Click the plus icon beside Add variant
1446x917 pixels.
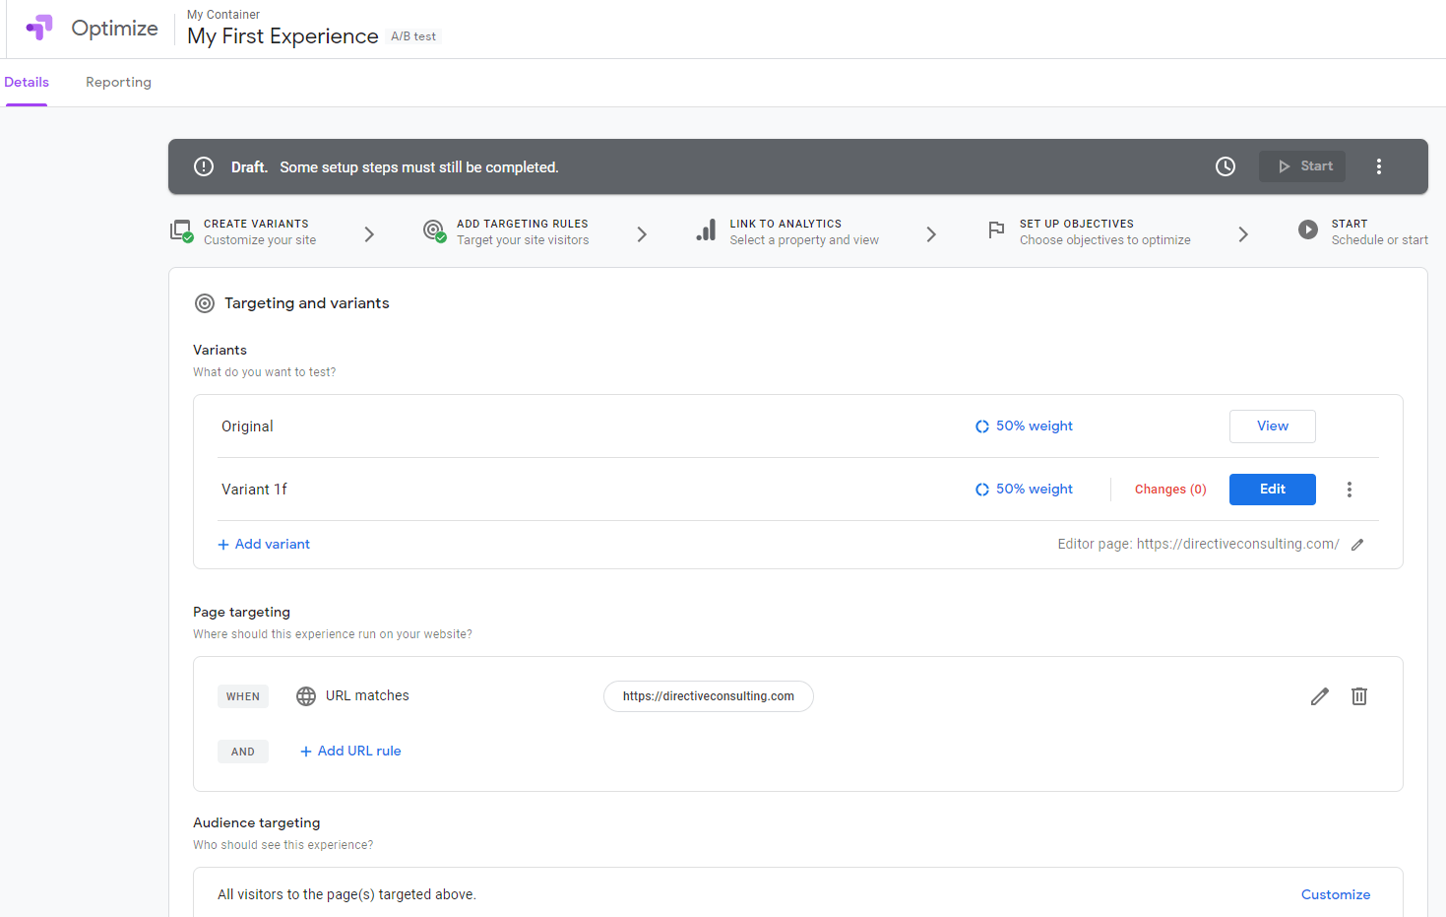(x=223, y=545)
